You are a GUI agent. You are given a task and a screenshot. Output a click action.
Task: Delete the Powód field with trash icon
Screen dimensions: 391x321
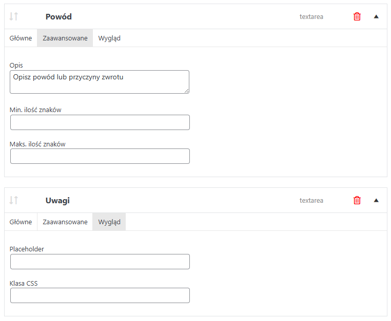[x=357, y=17]
